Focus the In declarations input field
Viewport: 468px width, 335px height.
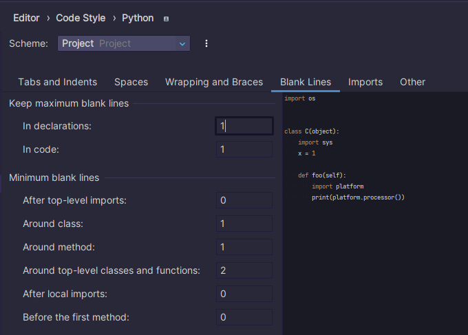244,126
